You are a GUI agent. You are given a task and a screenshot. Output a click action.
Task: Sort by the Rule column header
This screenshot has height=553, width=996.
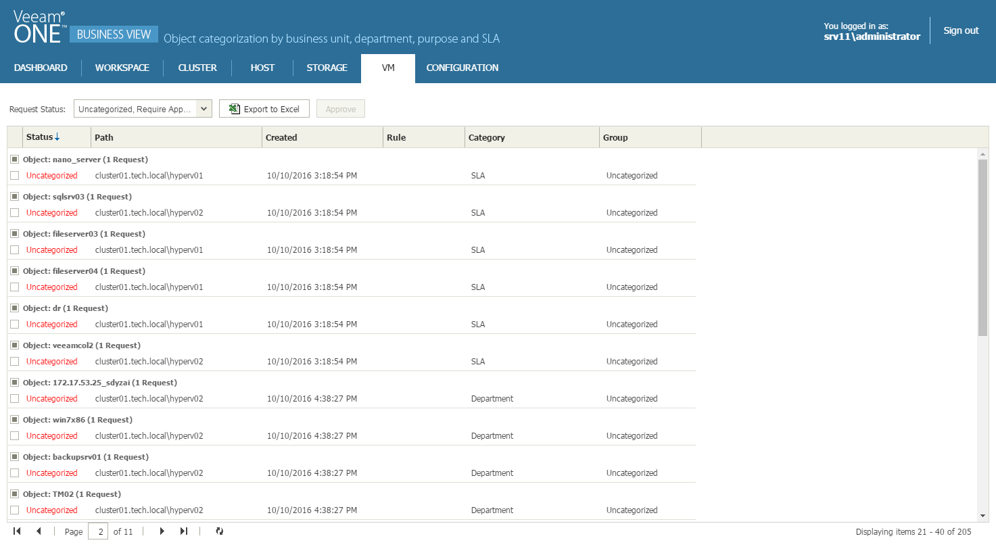tap(424, 137)
